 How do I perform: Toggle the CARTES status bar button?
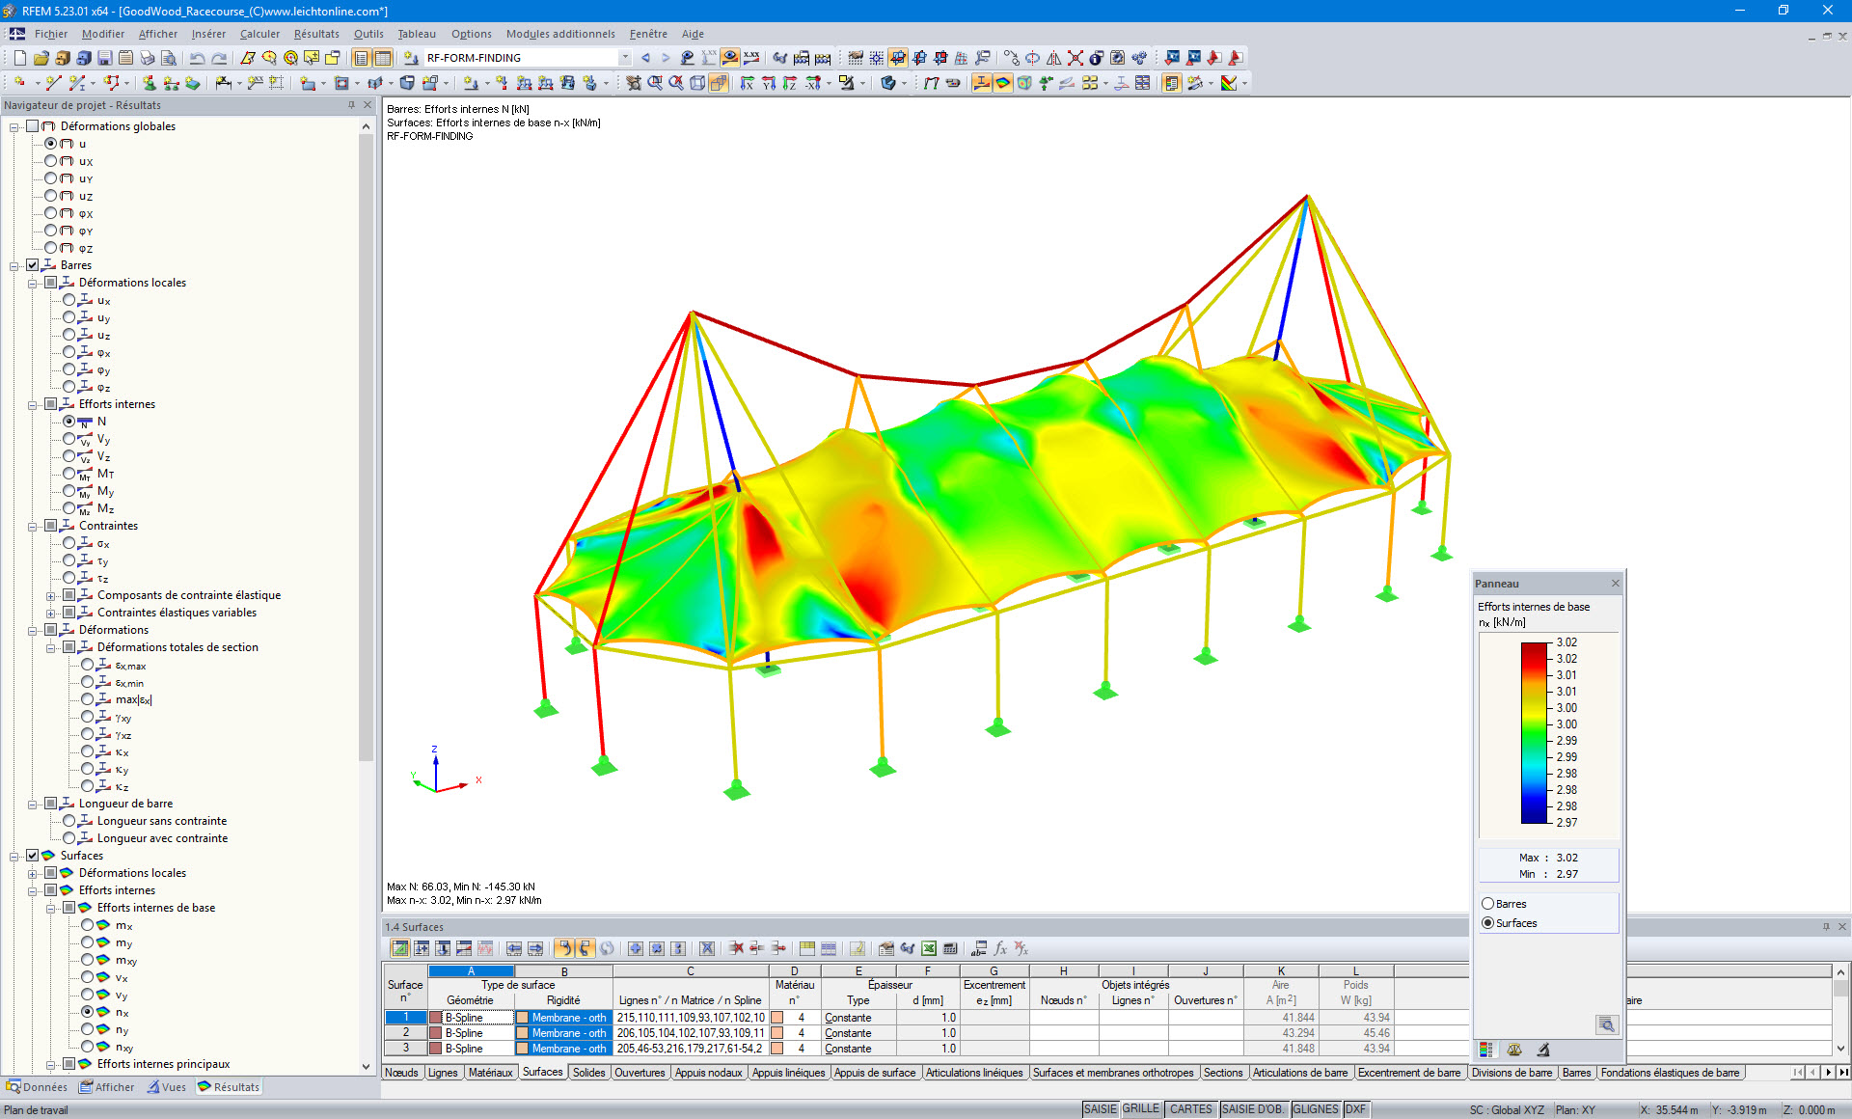1191,1109
